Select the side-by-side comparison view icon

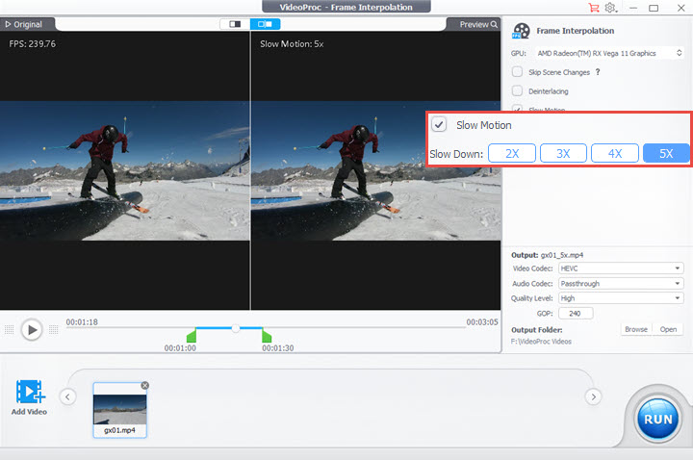(264, 24)
